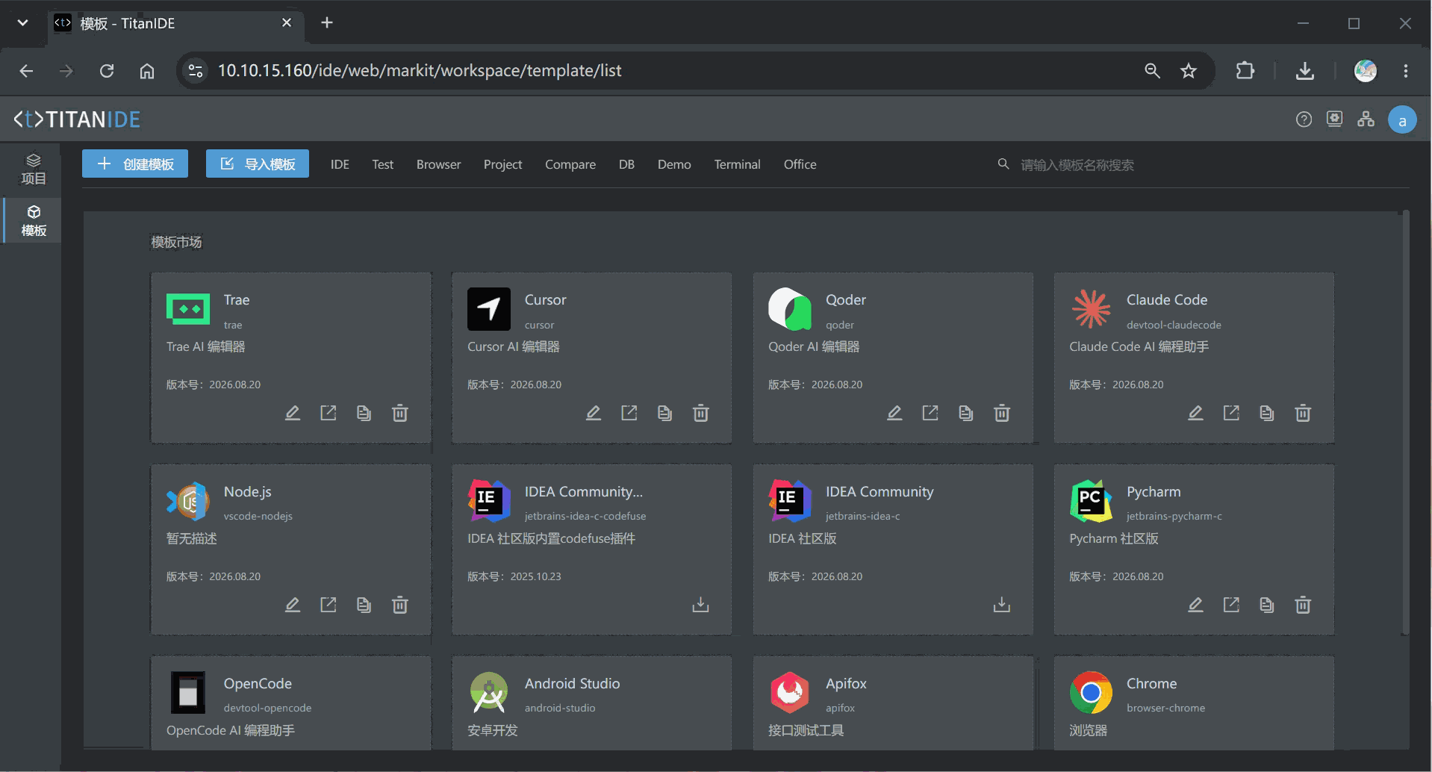Open browser extensions puzzle icon

1245,71
